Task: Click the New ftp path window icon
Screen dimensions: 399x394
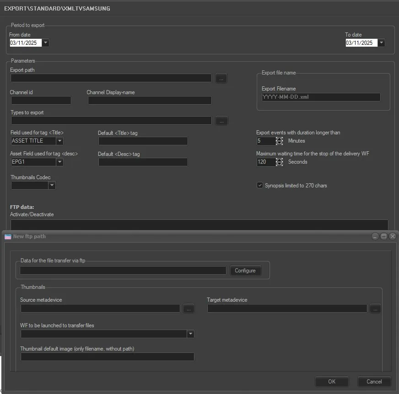Action: [8, 236]
